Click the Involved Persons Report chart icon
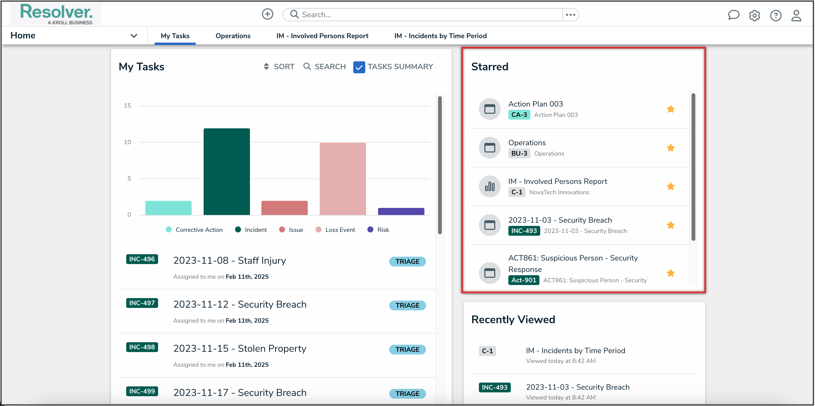 490,187
